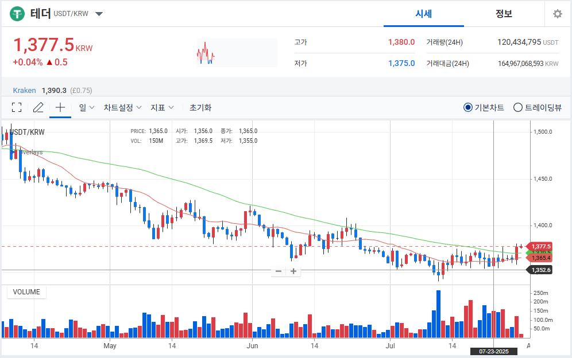Expand the 차트설정 dropdown

pyautogui.click(x=122, y=107)
